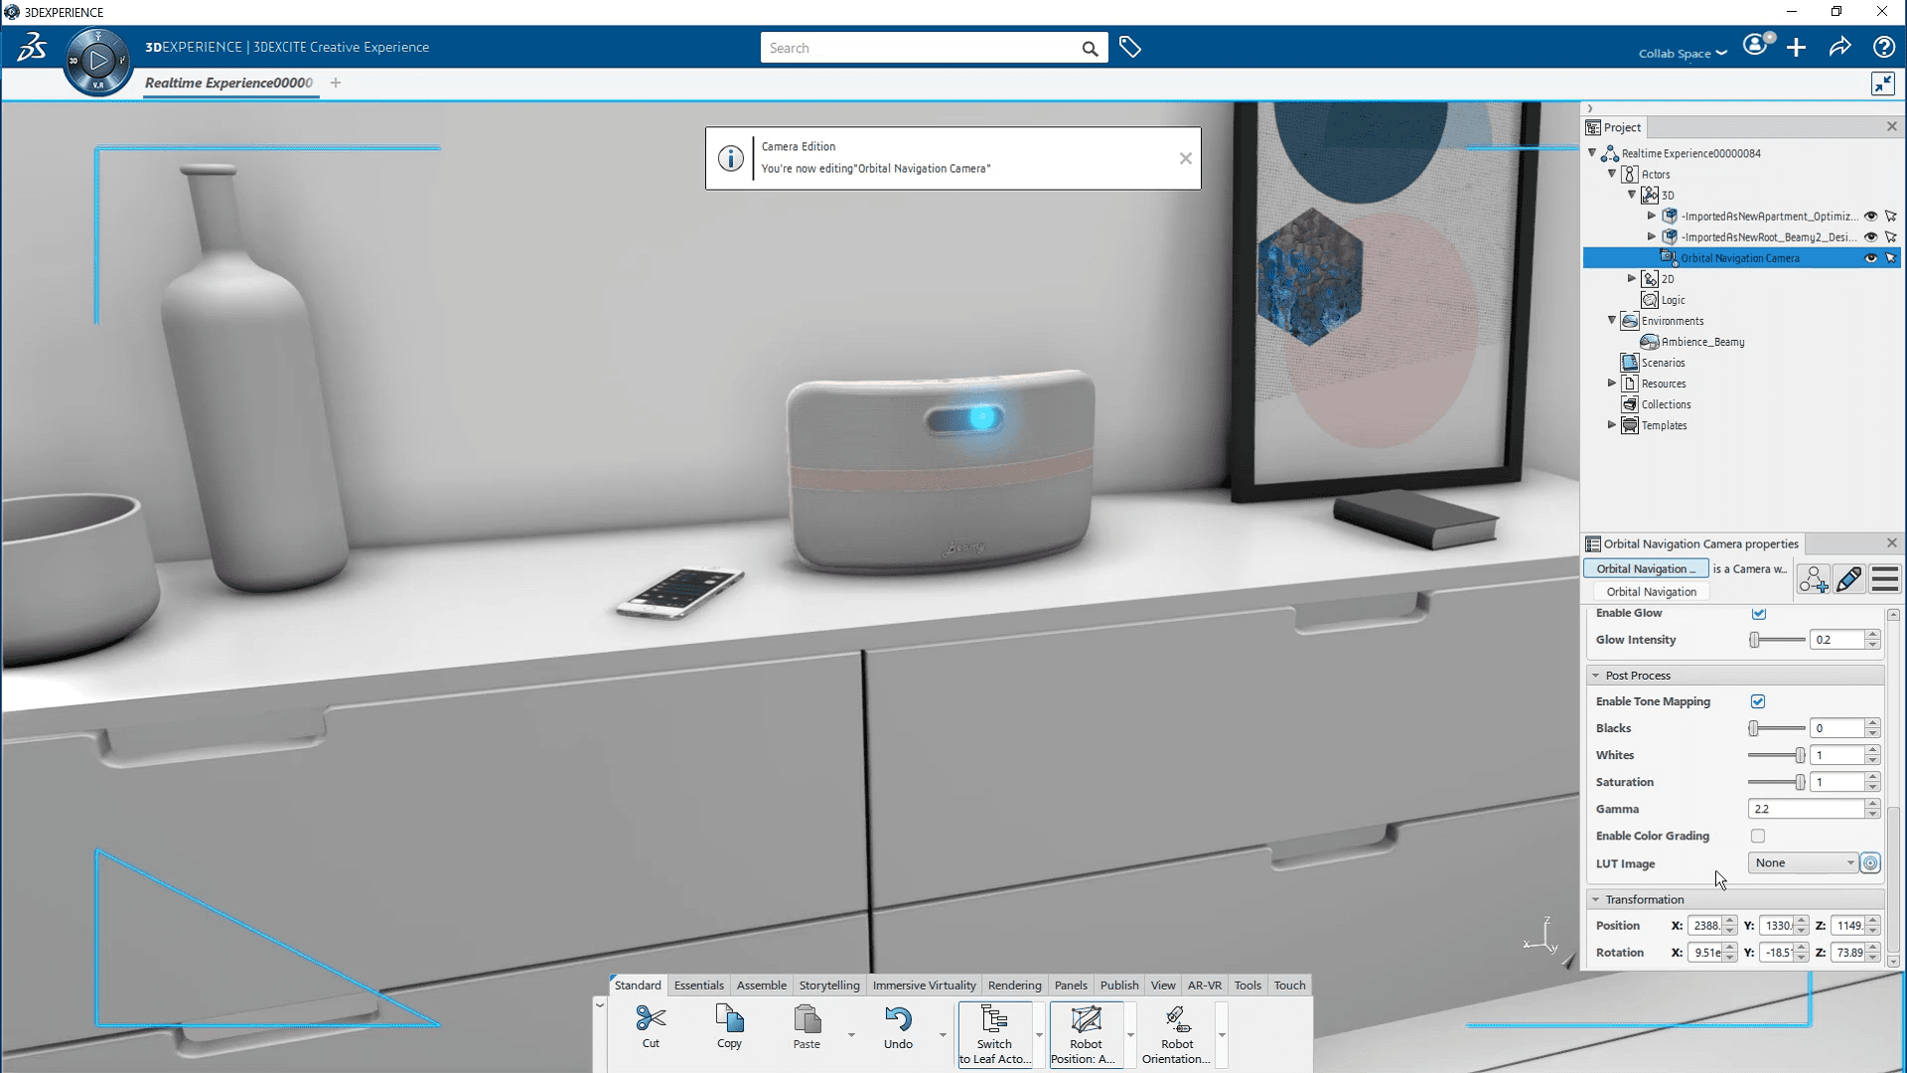This screenshot has height=1073, width=1907.
Task: Click the AR-VR tab icon
Action: 1204,984
